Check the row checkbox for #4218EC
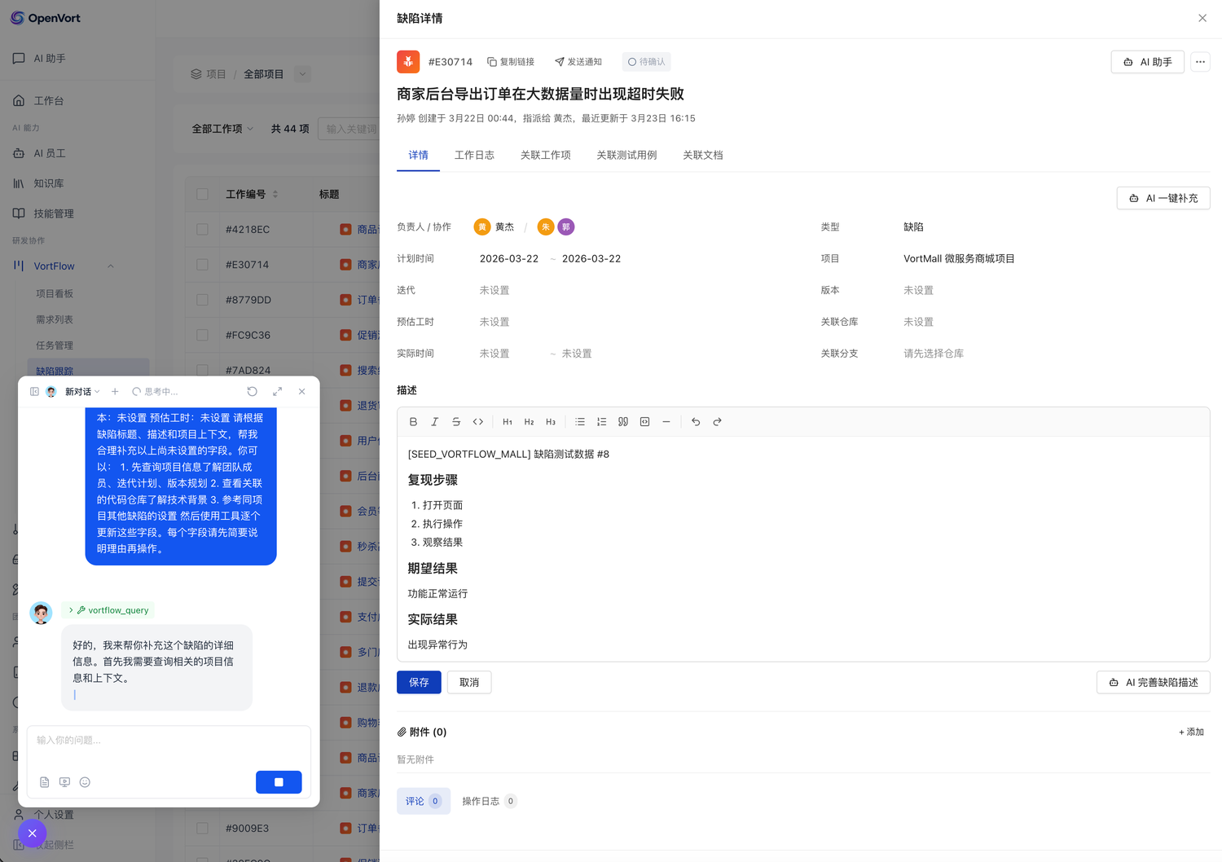This screenshot has width=1222, height=862. tap(202, 229)
